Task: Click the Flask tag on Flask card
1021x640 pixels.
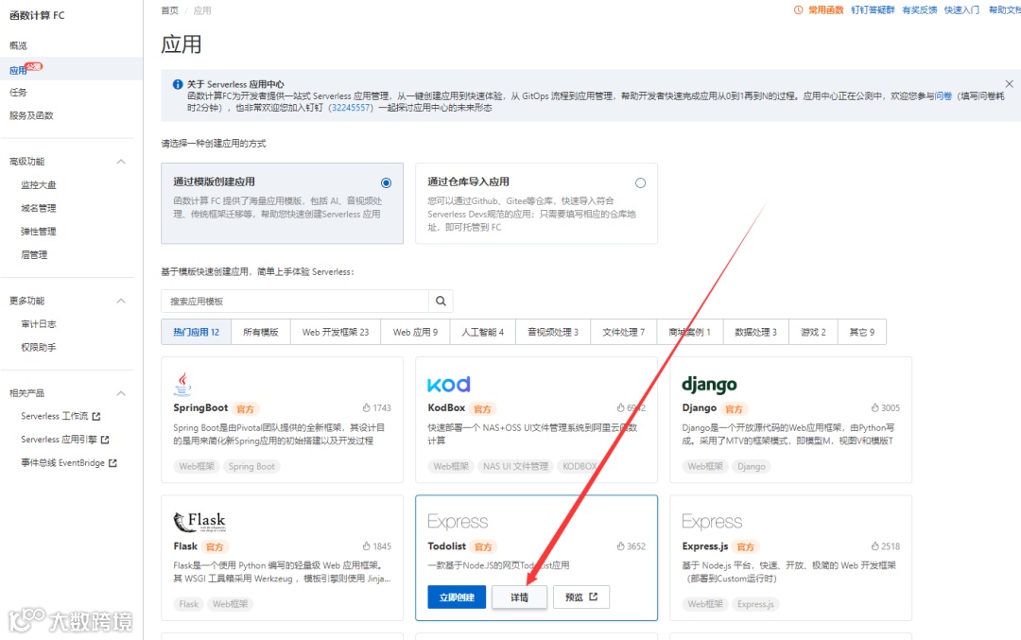Action: pos(188,604)
